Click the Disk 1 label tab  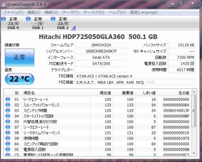[x=38, y=28]
